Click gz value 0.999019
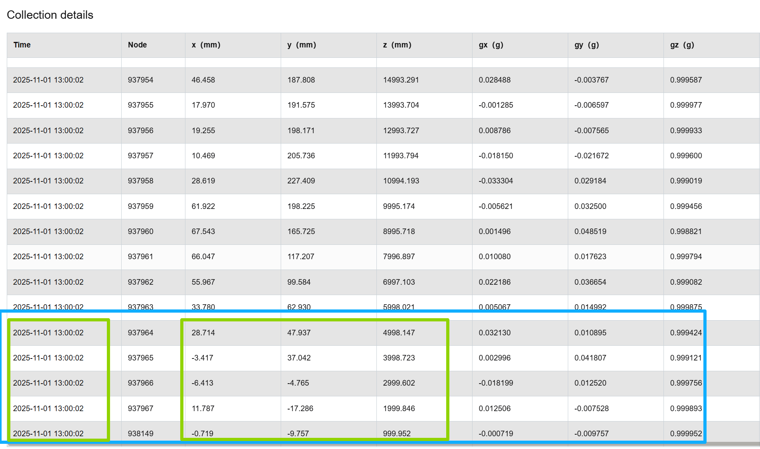This screenshot has width=760, height=449. (686, 181)
